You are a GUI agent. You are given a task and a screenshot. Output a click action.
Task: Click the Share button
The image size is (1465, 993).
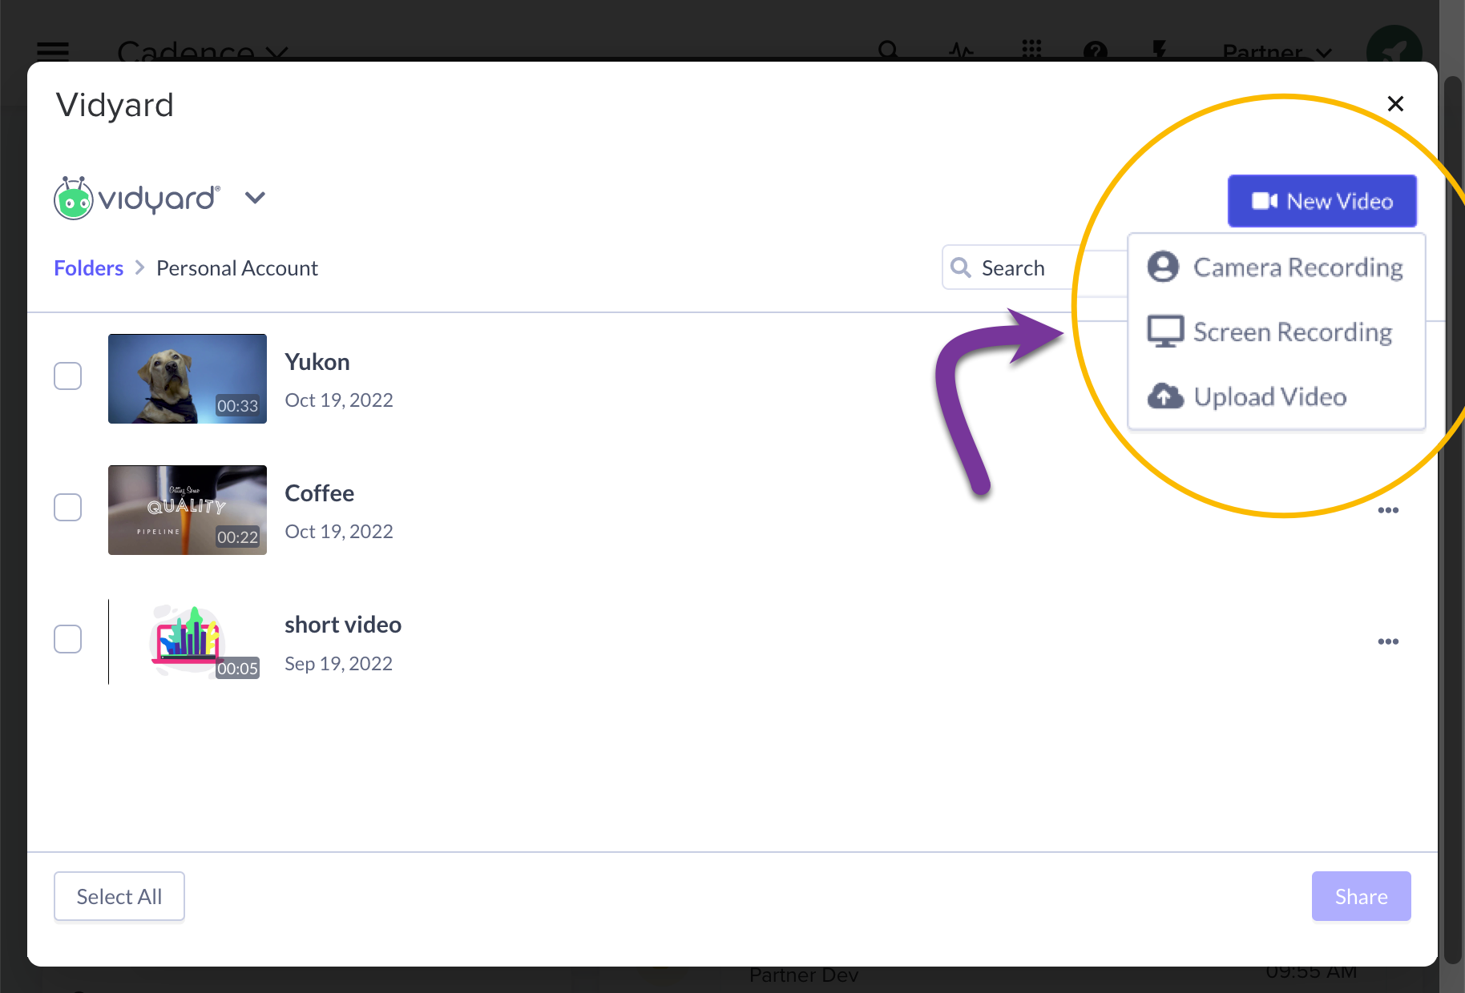click(1361, 896)
